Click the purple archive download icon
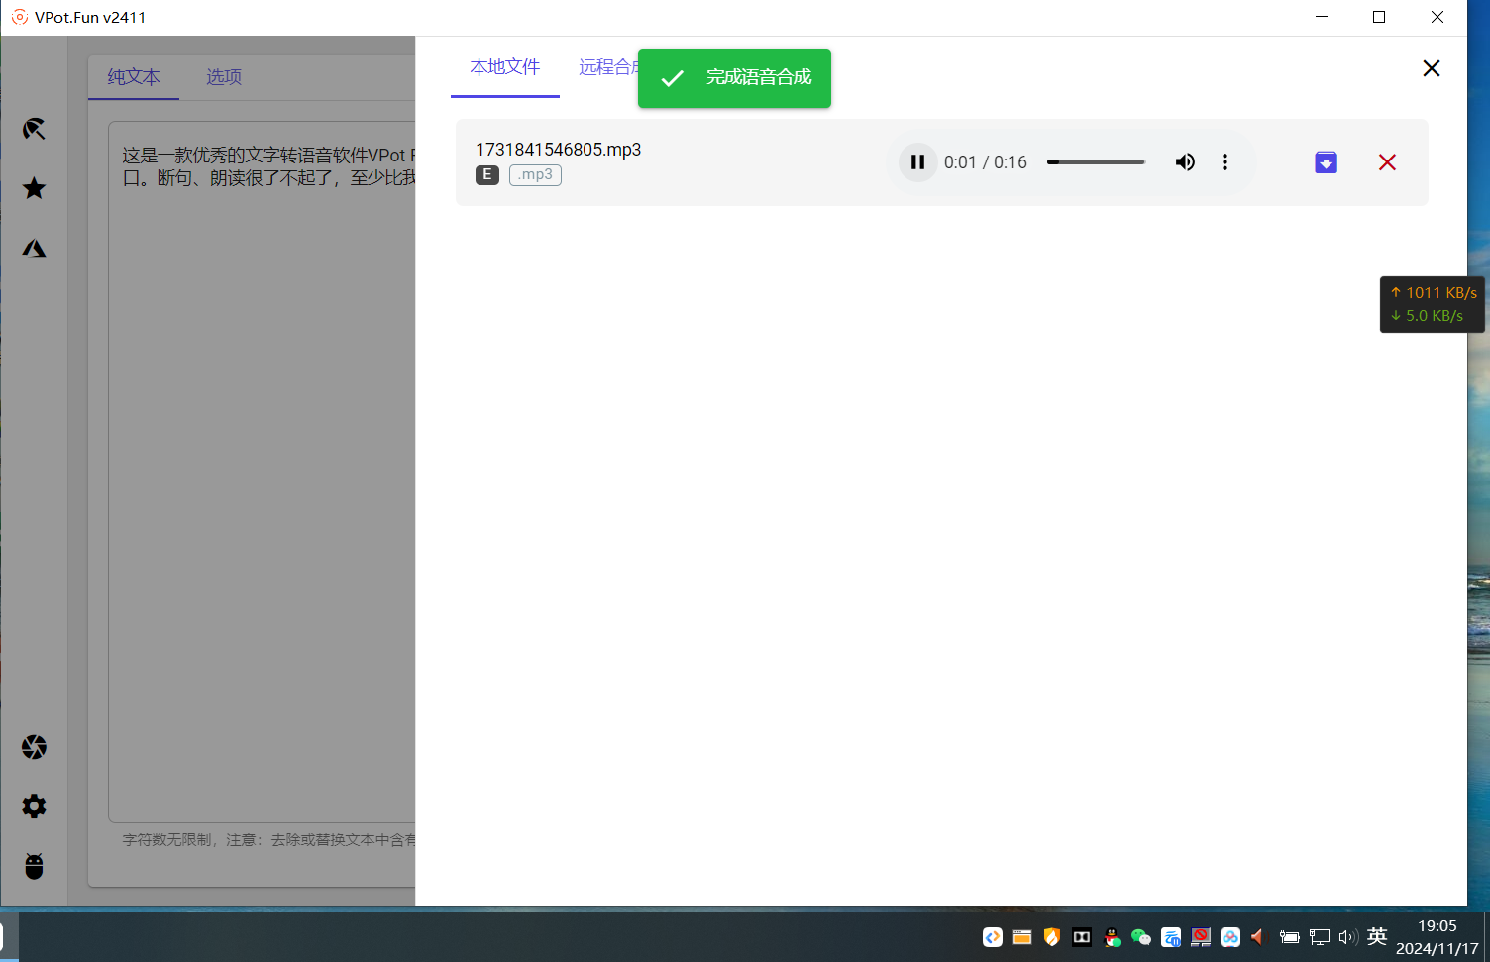The image size is (1490, 962). click(1326, 162)
